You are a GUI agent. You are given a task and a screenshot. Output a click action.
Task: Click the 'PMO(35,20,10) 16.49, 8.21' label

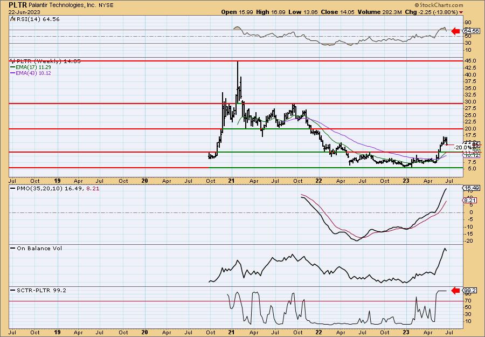pos(58,189)
